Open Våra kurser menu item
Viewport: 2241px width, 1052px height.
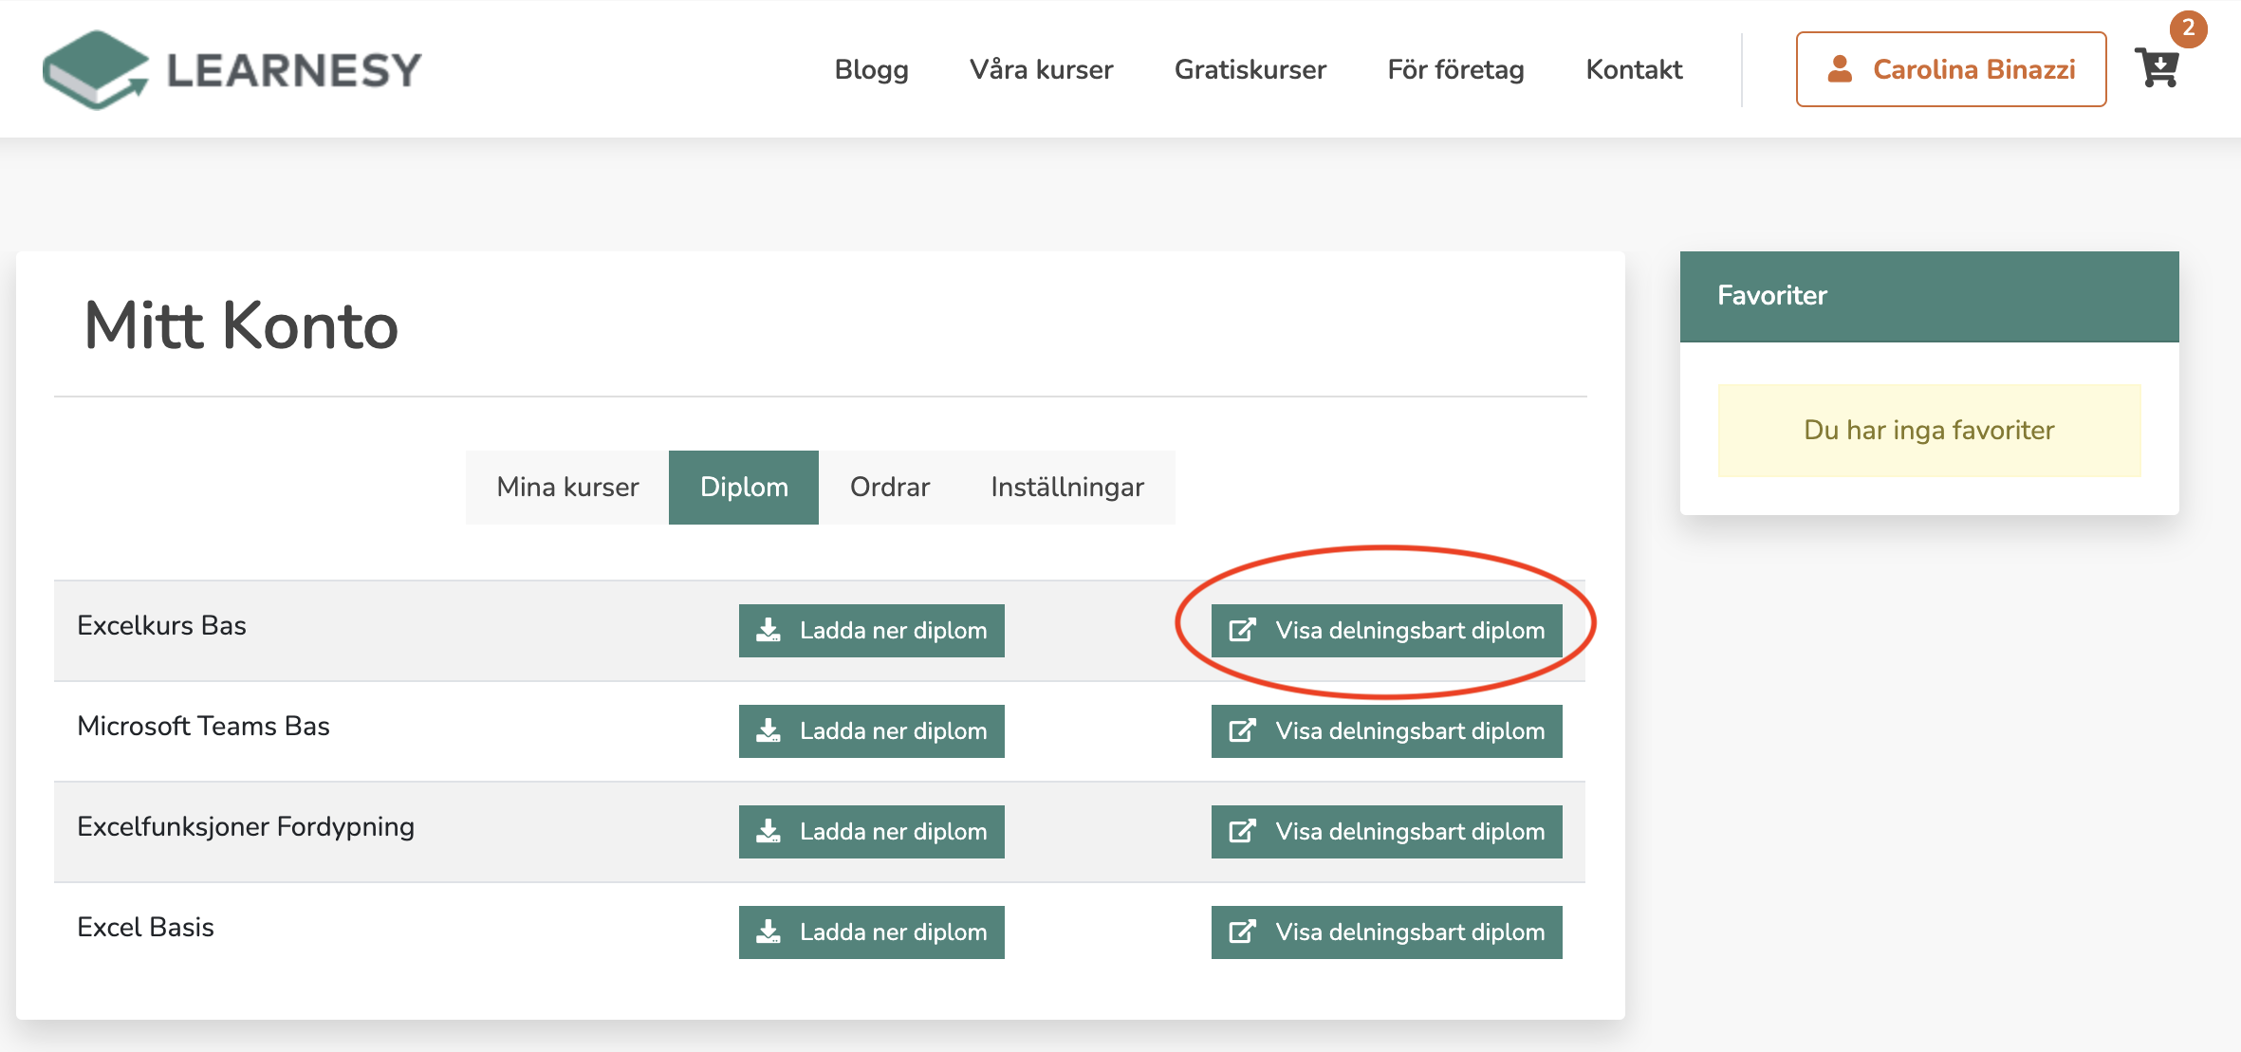point(1041,69)
